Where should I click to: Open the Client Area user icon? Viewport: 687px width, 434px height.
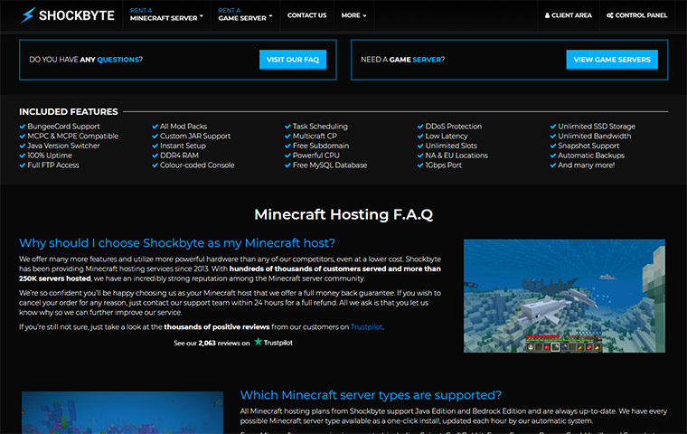(547, 15)
